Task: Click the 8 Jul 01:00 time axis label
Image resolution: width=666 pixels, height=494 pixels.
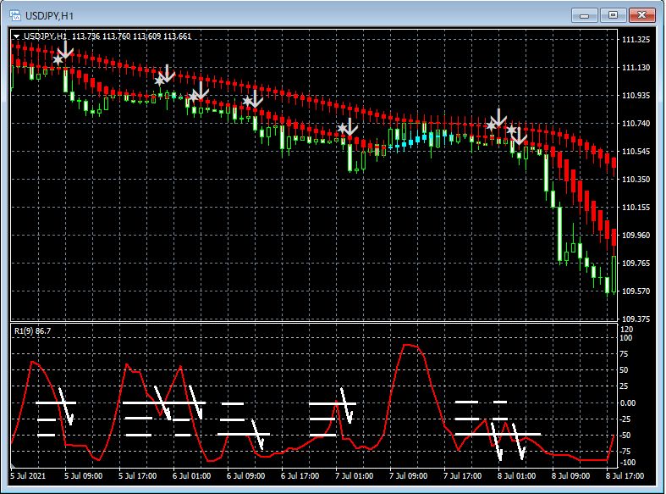Action: 516,475
